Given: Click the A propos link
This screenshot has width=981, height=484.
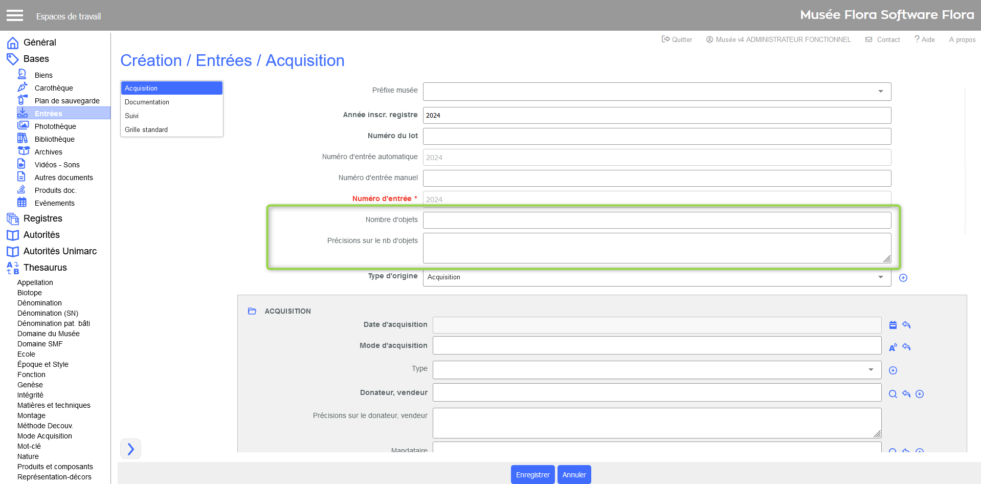Looking at the screenshot, I should tap(962, 39).
